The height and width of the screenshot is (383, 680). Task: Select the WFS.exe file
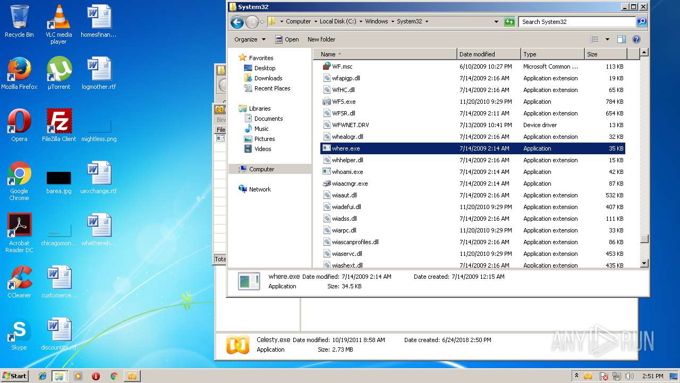click(472, 102)
